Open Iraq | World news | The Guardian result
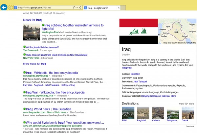The width and height of the screenshot is (197, 135). coord(48,109)
